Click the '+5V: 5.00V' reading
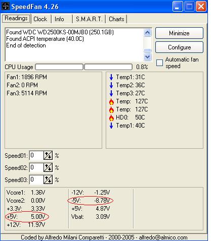The width and height of the screenshot is (214, 241). pos(26,217)
